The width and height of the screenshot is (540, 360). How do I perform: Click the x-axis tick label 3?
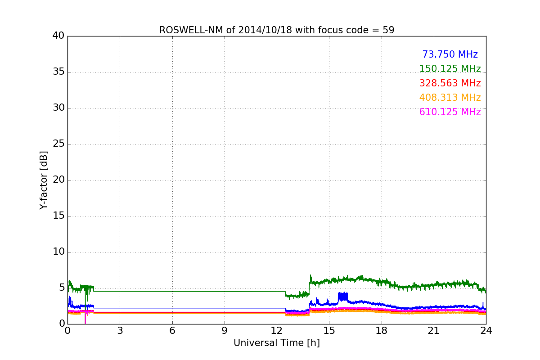pos(120,330)
